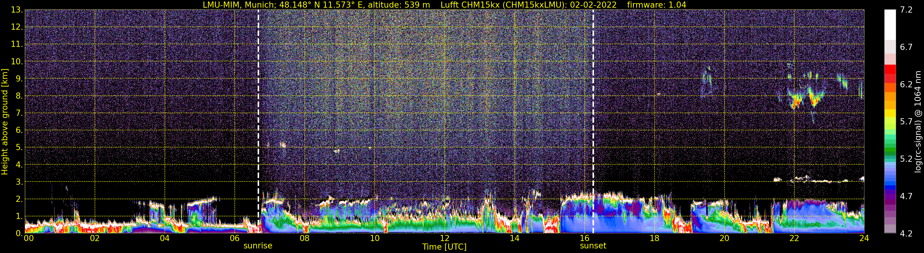The width and height of the screenshot is (924, 253).
Task: Click the '7.2' colorbar tick value
Action: 906,10
